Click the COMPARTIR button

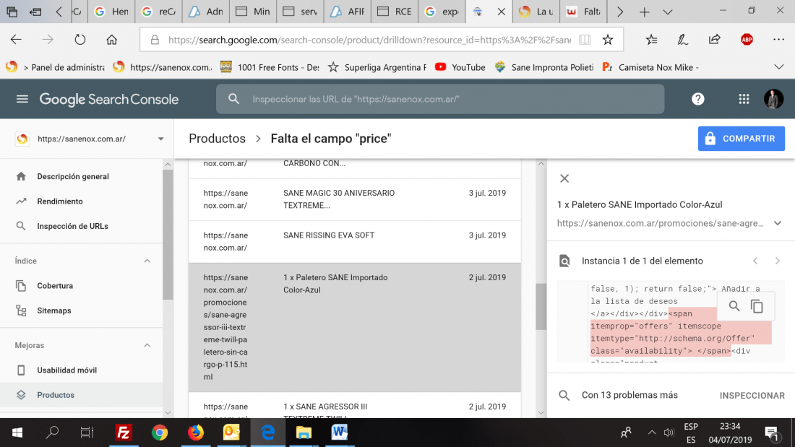(742, 139)
